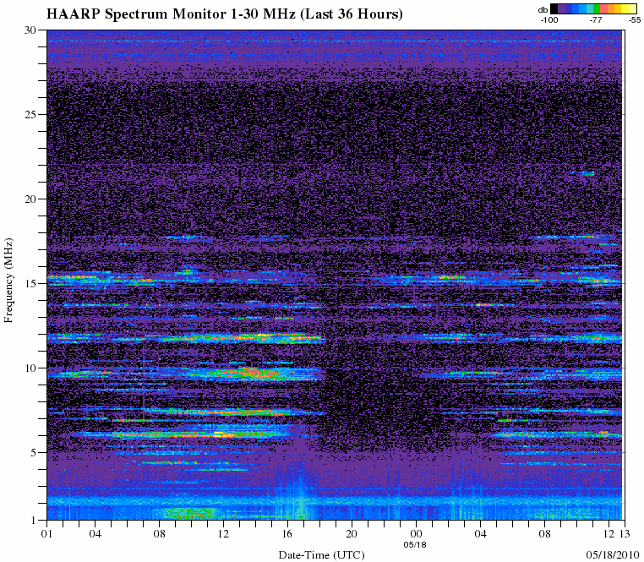Click the 20 label on the frequency axis
This screenshot has width=644, height=562.
pyautogui.click(x=31, y=199)
